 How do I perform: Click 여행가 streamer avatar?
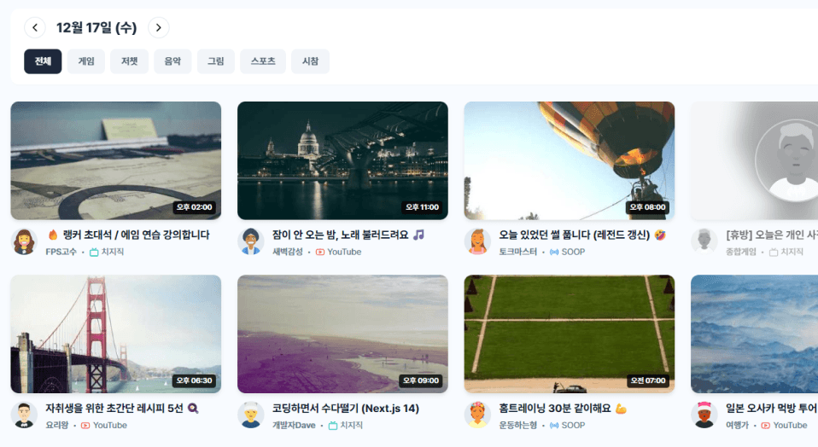click(x=704, y=415)
